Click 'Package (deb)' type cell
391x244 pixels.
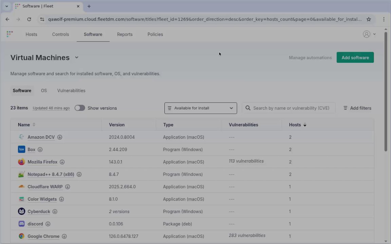click(x=178, y=224)
